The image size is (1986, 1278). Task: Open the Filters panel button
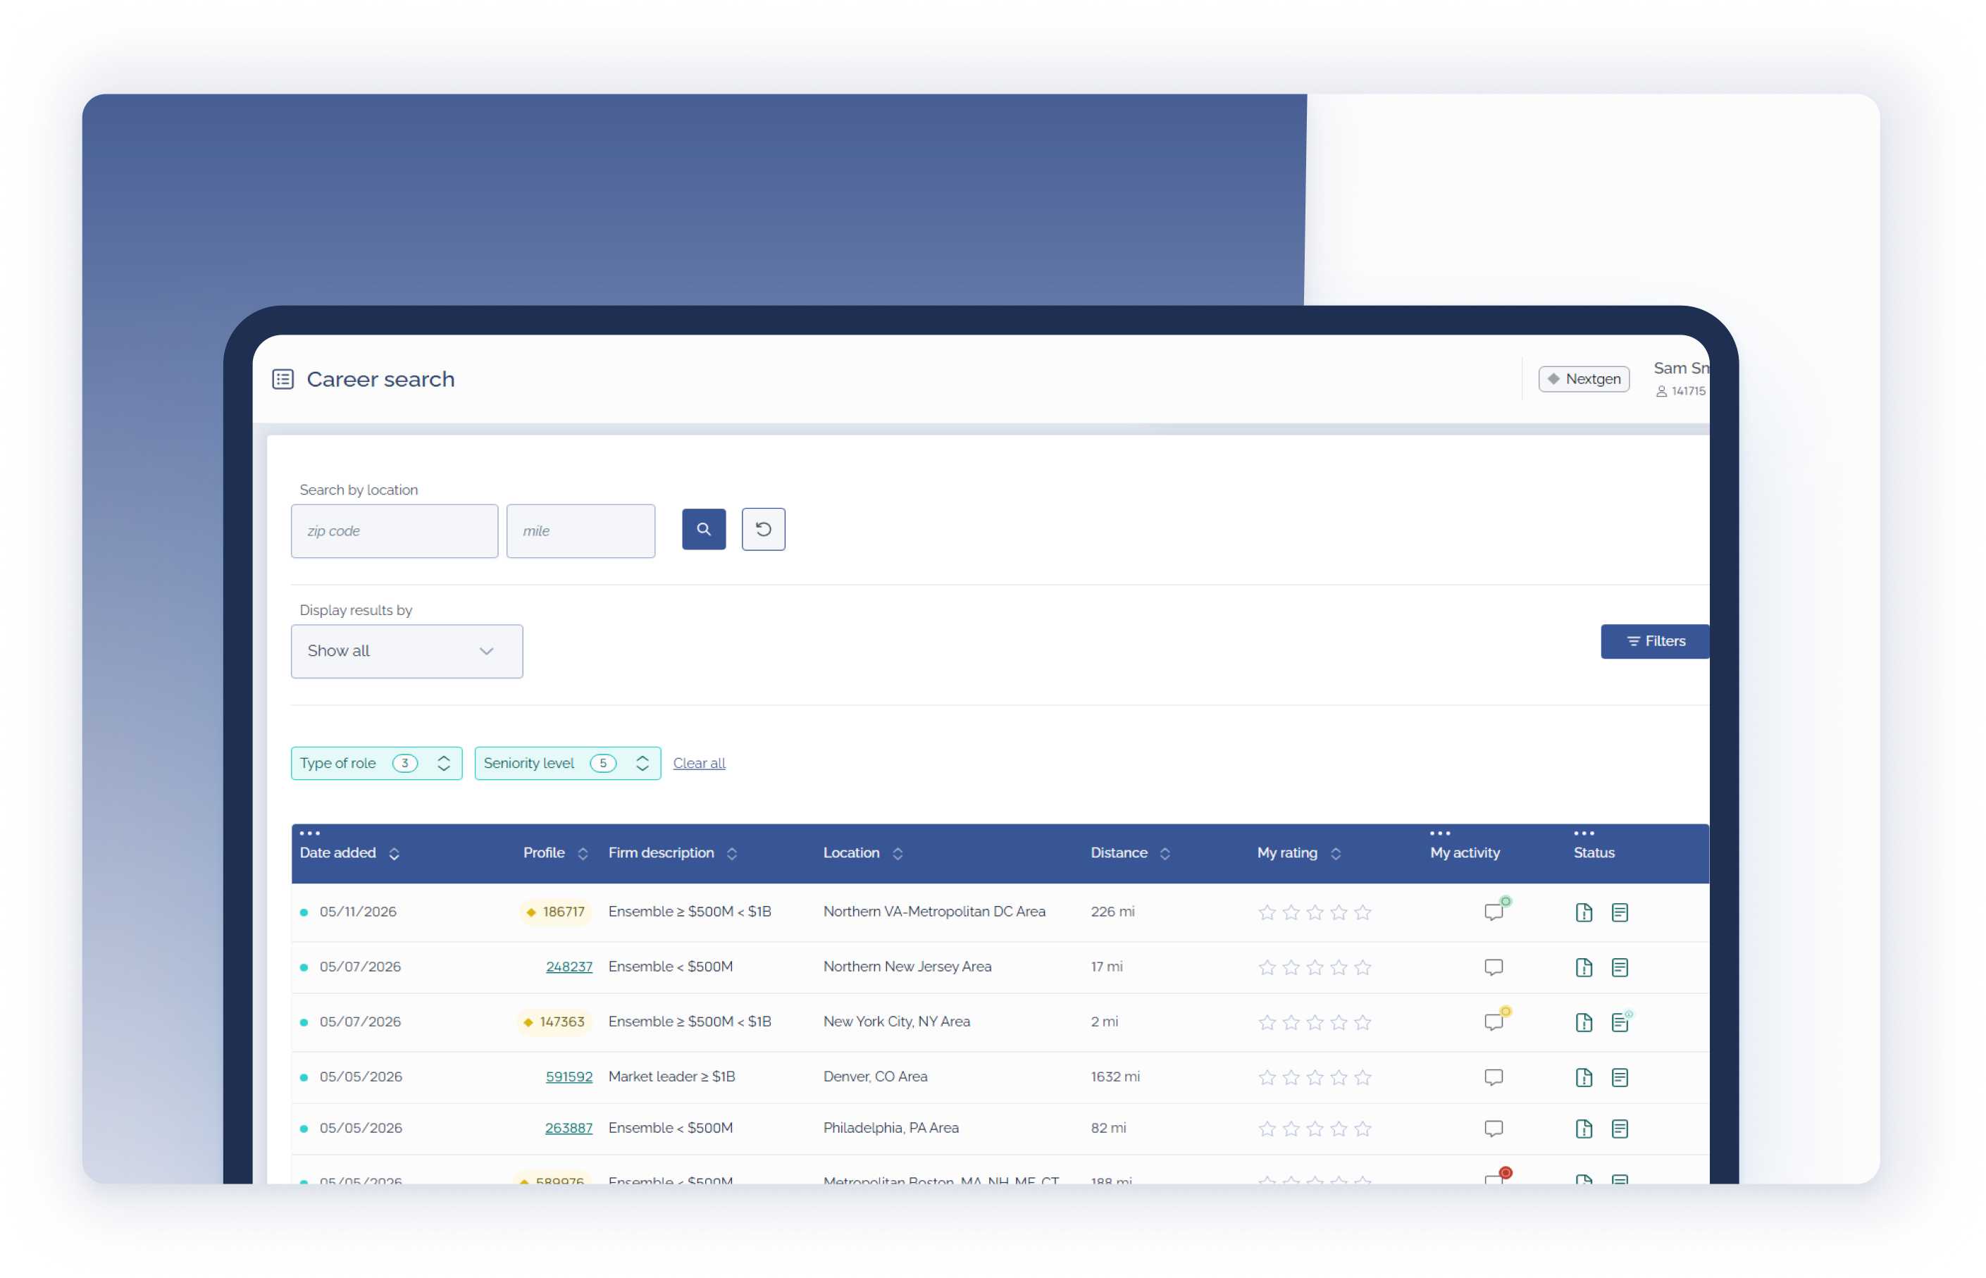(x=1655, y=642)
